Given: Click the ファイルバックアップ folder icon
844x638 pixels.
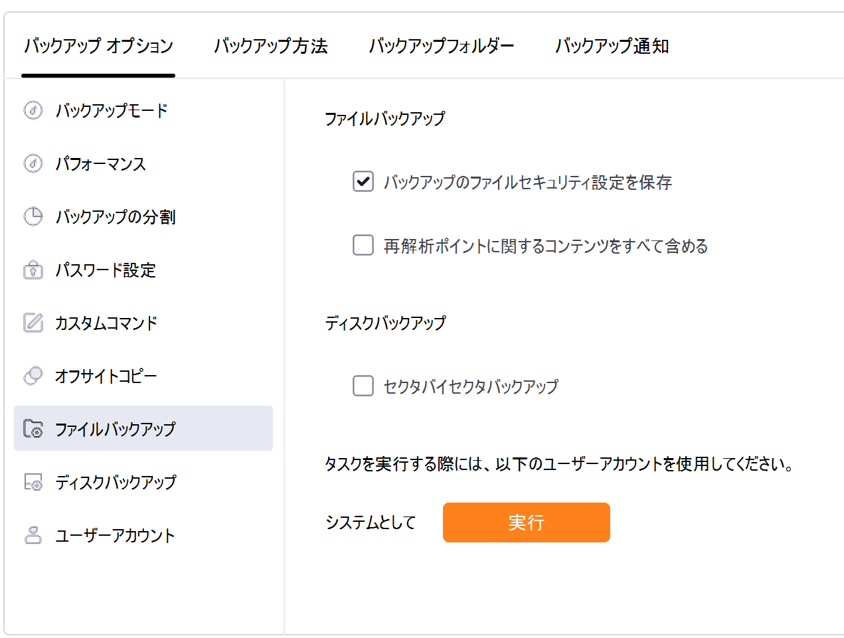Looking at the screenshot, I should [x=33, y=429].
